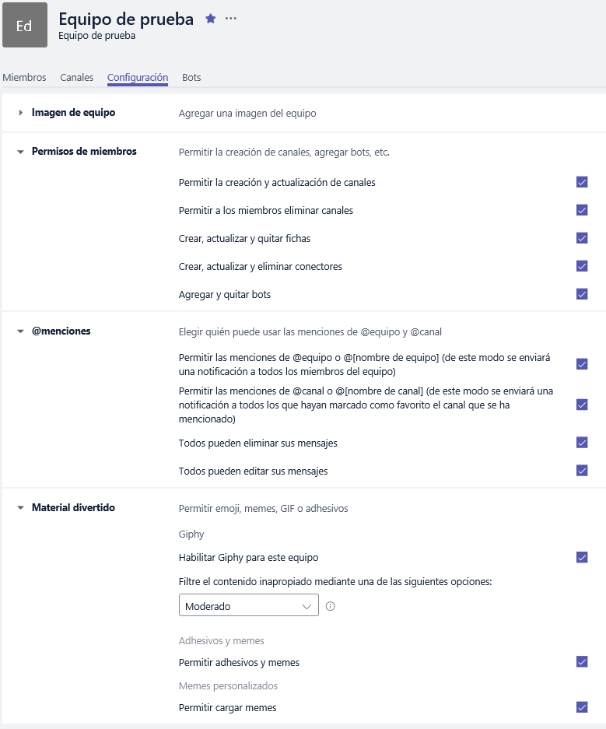Open the Canales tab
606x729 pixels.
77,78
